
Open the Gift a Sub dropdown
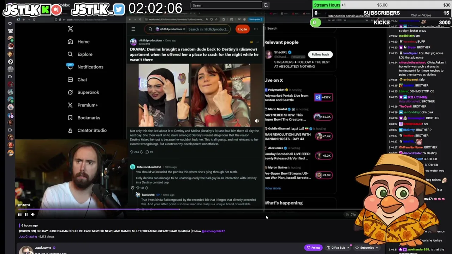tap(338, 248)
